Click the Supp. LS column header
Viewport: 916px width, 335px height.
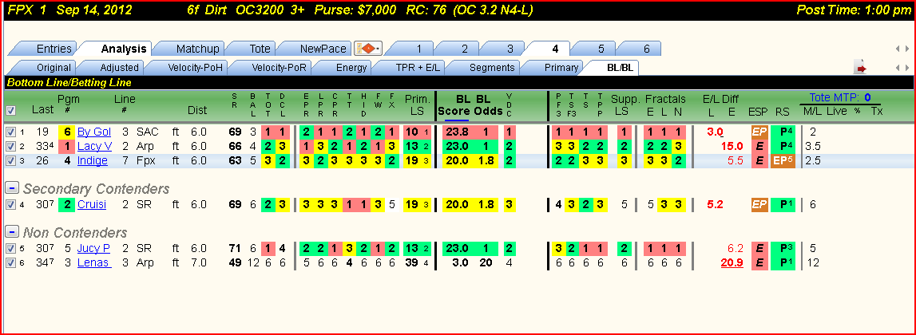click(625, 104)
